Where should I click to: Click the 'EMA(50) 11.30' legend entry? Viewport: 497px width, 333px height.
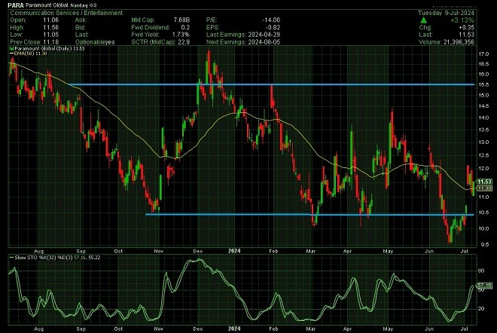(28, 53)
